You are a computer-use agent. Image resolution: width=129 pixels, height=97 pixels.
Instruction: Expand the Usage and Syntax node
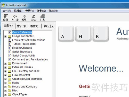coord(5,36)
